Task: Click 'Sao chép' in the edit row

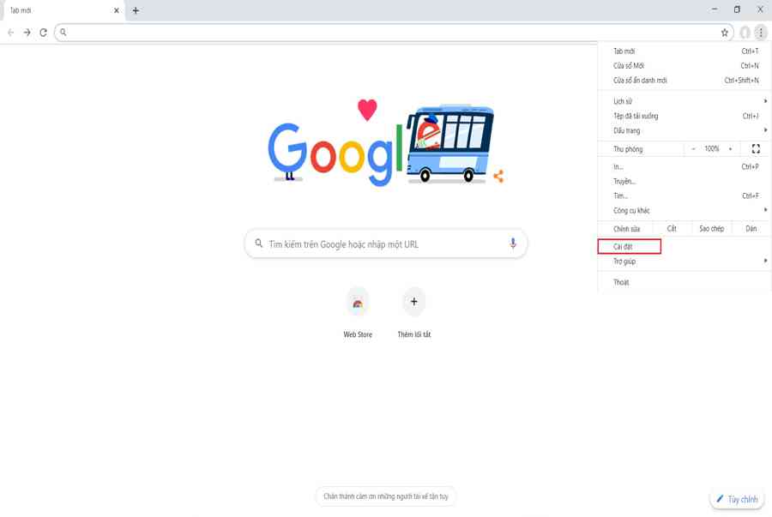Action: tap(711, 229)
